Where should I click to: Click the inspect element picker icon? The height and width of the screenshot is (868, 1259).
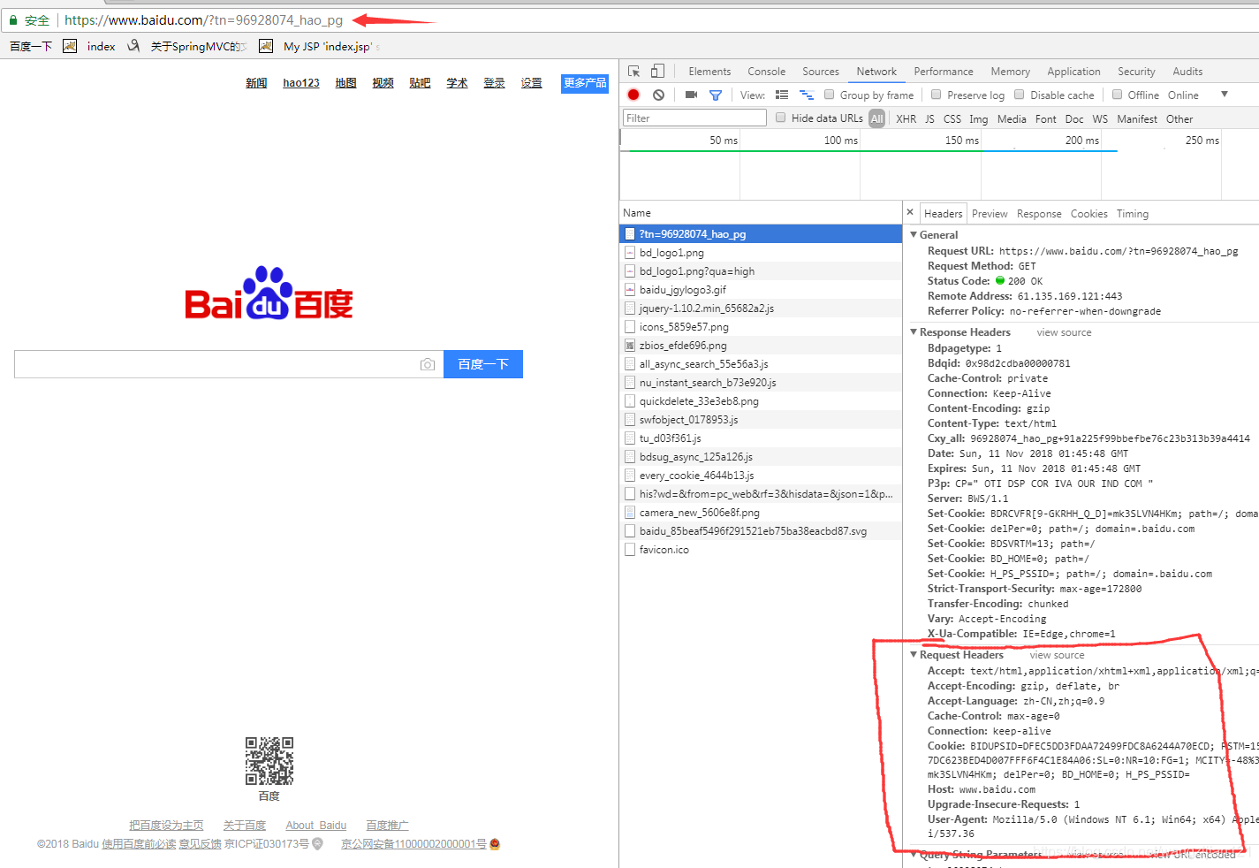click(x=633, y=71)
